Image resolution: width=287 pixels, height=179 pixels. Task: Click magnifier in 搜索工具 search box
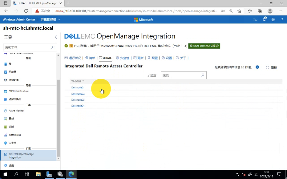coord(53,47)
